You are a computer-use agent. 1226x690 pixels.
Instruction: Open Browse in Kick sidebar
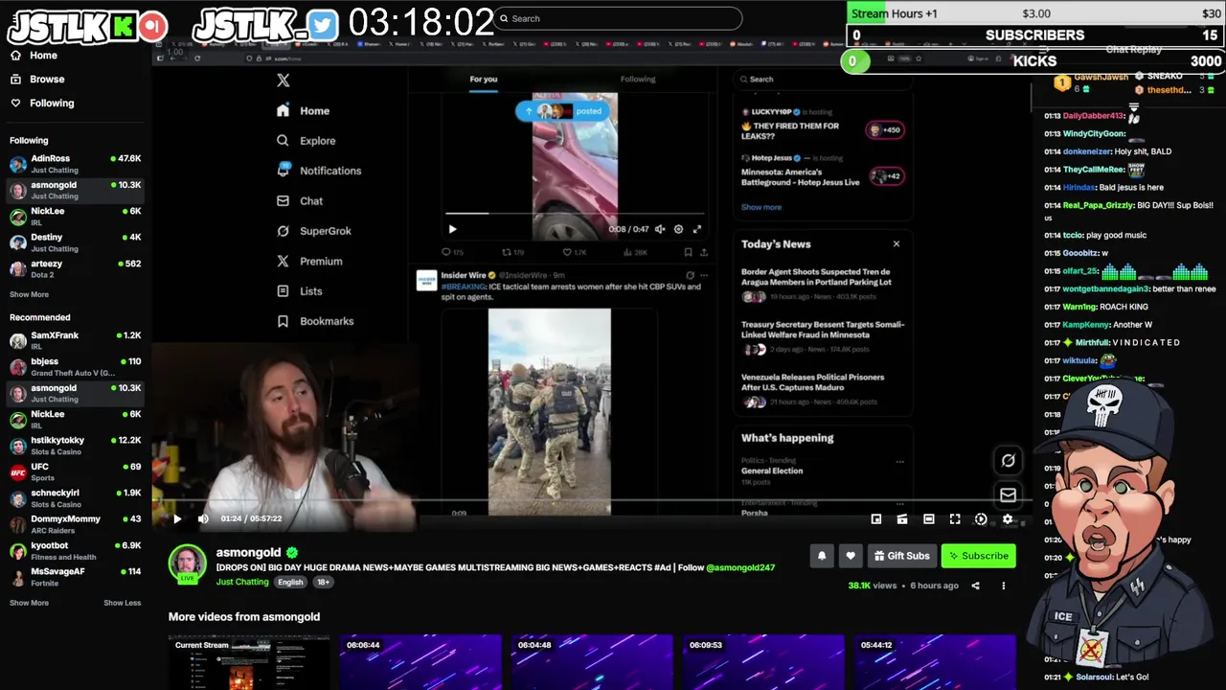[x=38, y=80]
